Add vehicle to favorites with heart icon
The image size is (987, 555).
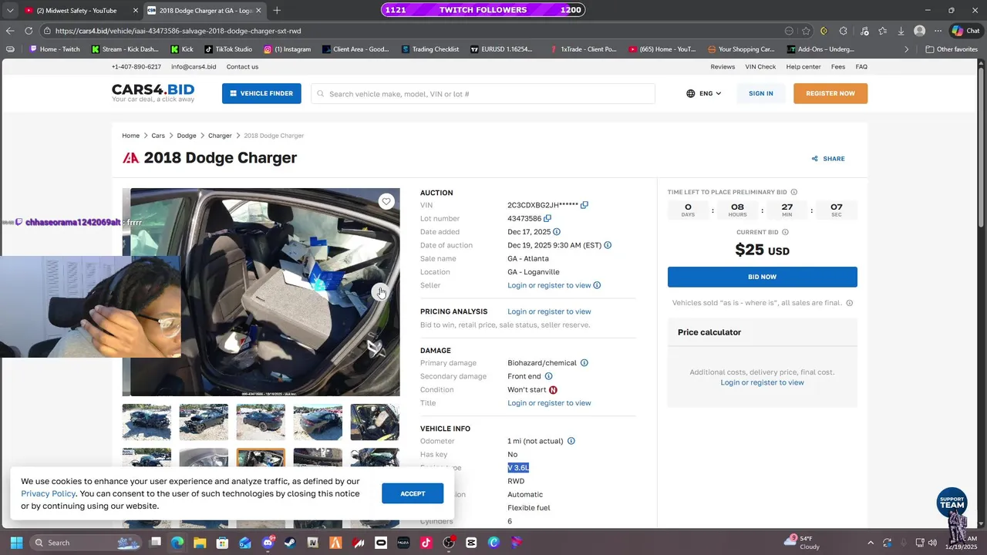click(386, 202)
